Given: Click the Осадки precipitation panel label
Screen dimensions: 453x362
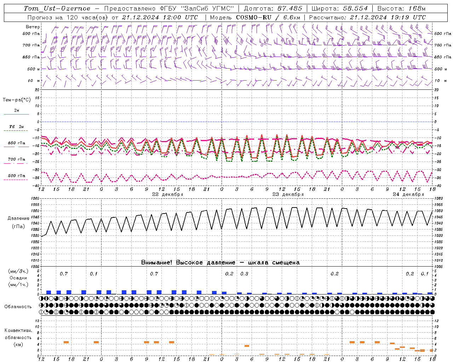Looking at the screenshot, I should tap(18, 278).
